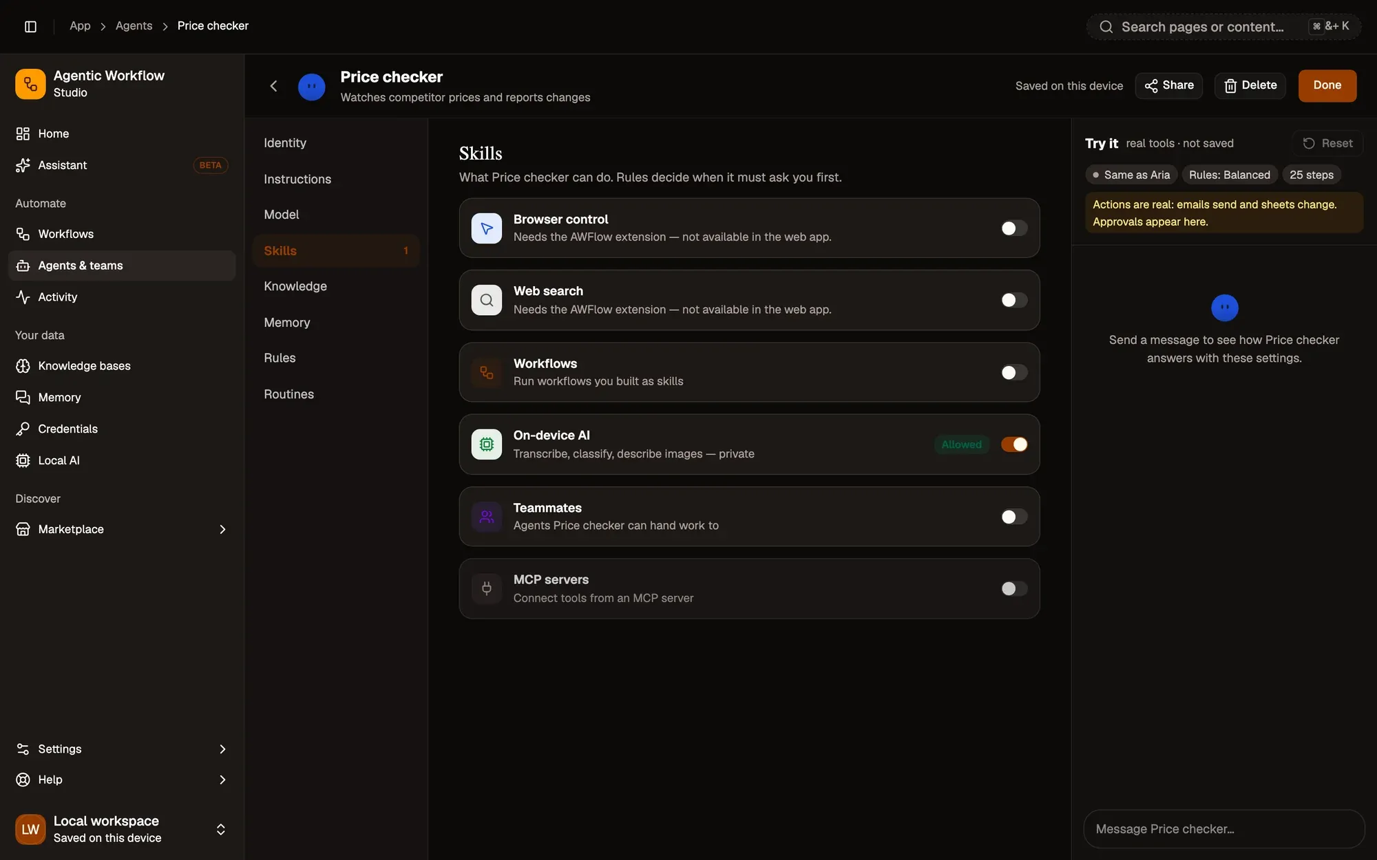The image size is (1377, 860).
Task: Click the Price checker blue avatar in header
Action: click(311, 87)
